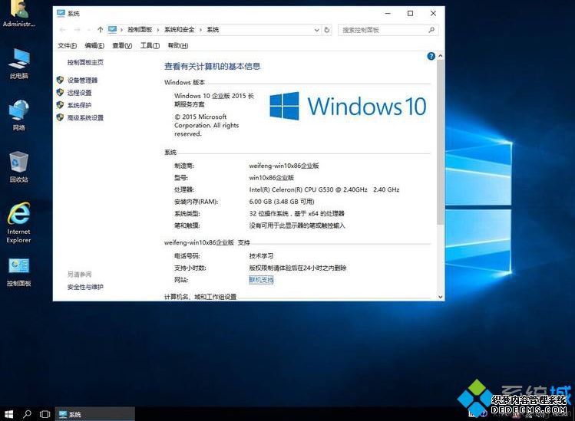Image resolution: width=575 pixels, height=421 pixels.
Task: Click the weifeng-win10x86企业版 manufacturer value
Action: point(284,166)
